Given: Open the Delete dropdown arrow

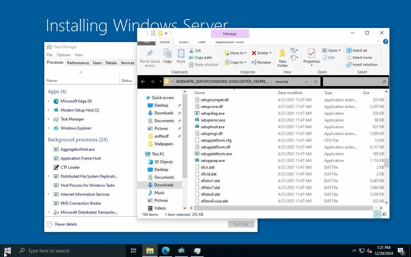Looking at the screenshot, I should pyautogui.click(x=270, y=53).
